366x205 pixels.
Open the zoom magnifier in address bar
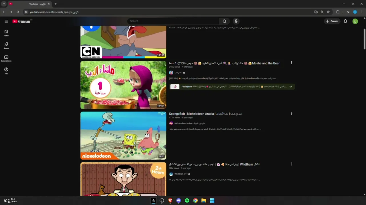[x=322, y=12]
